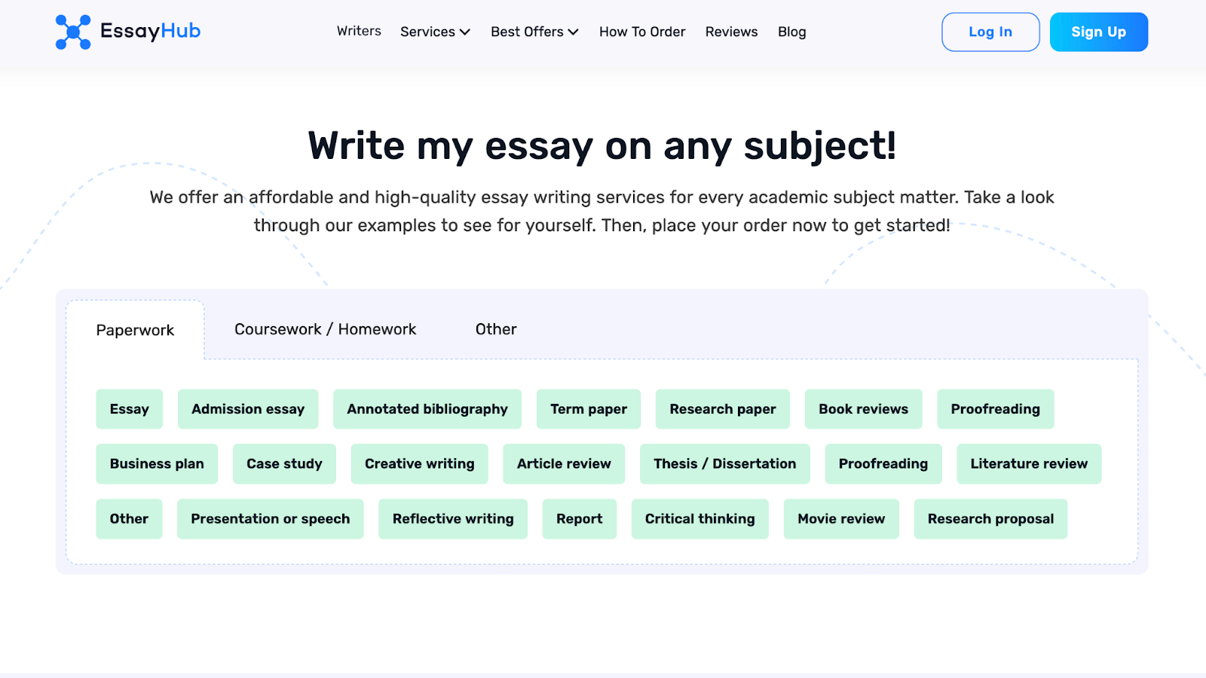Click the Research proposal tag
The height and width of the screenshot is (678, 1206).
coord(990,519)
